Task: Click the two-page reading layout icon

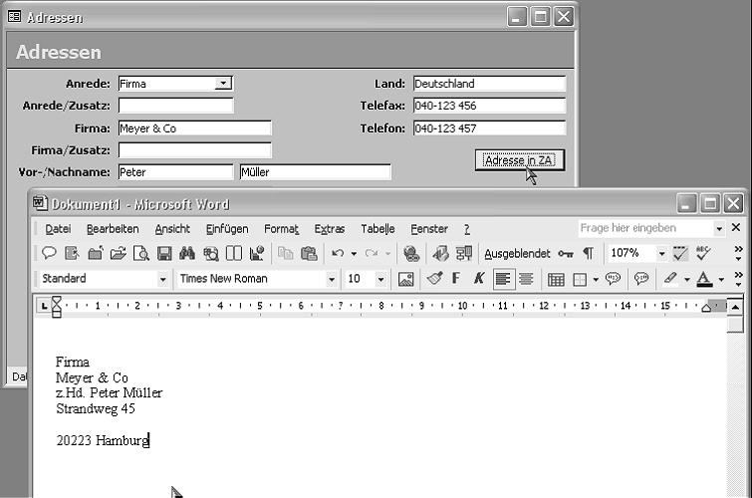Action: [x=233, y=253]
